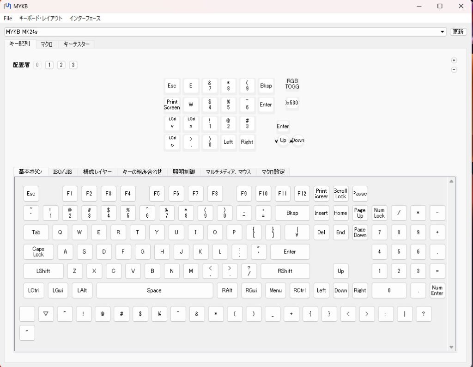
Task: Pick the standalone | pipe keycode
Action: pos(405,314)
